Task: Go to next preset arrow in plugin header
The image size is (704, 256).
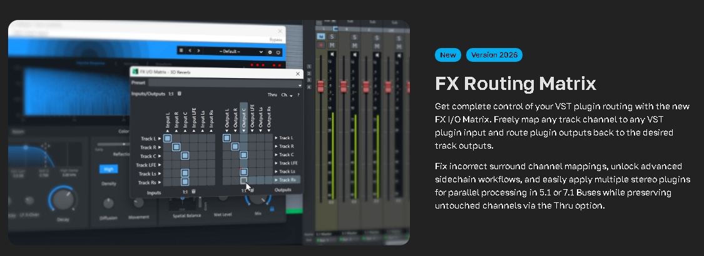Action: tap(198, 51)
